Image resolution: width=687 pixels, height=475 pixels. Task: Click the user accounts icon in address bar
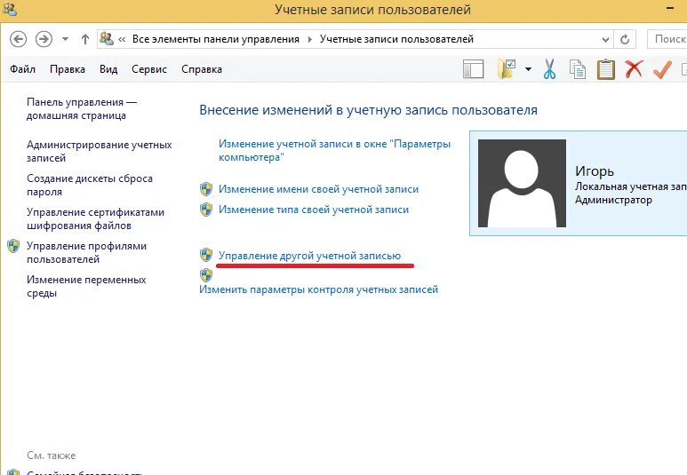tap(107, 38)
